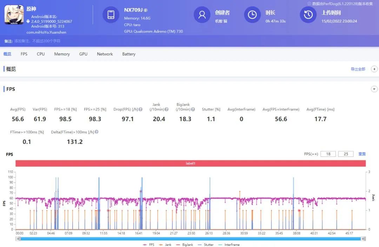The width and height of the screenshot is (379, 247).
Task: Click the FPS threshold field showing 18
Action: (328, 154)
